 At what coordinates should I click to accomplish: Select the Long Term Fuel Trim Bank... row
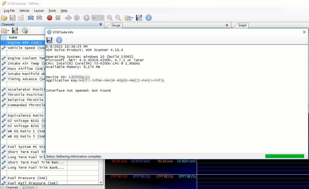pos(49,168)
